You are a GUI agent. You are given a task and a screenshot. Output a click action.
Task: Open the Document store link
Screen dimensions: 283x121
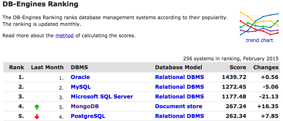[178, 106]
